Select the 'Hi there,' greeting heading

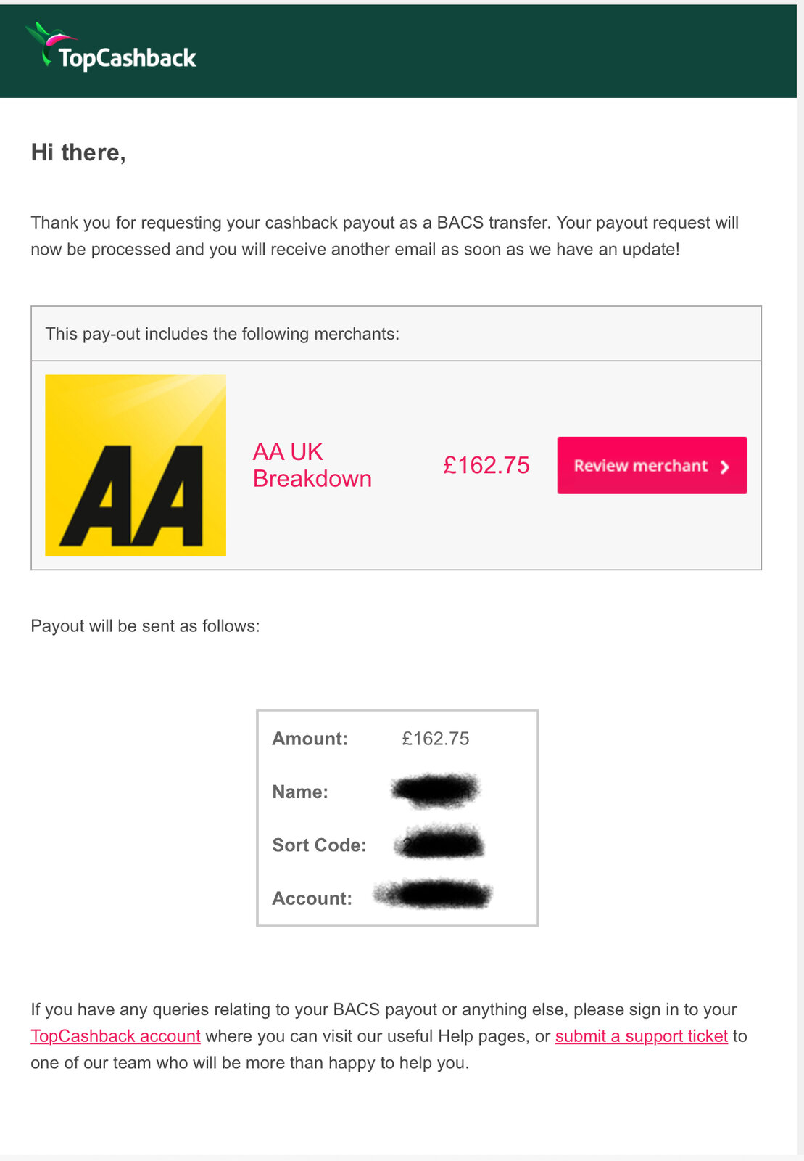tap(78, 152)
